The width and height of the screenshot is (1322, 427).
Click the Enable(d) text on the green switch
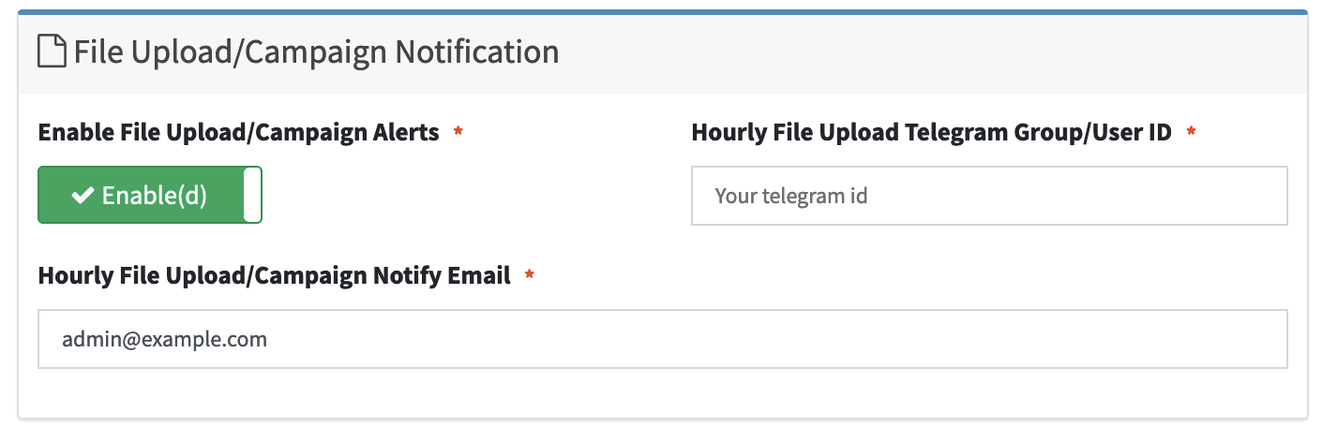(x=155, y=195)
